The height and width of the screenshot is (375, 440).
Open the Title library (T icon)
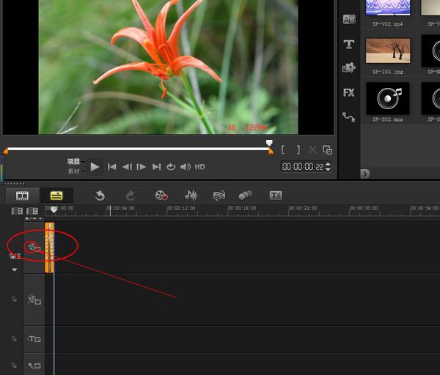click(x=349, y=44)
